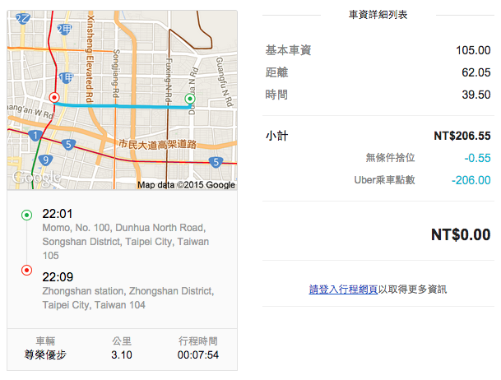The height and width of the screenshot is (380, 501).
Task: Click the green pickup marker on the map
Action: pyautogui.click(x=190, y=99)
